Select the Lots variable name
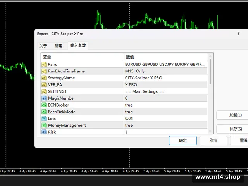248x186 pixels. [52, 119]
